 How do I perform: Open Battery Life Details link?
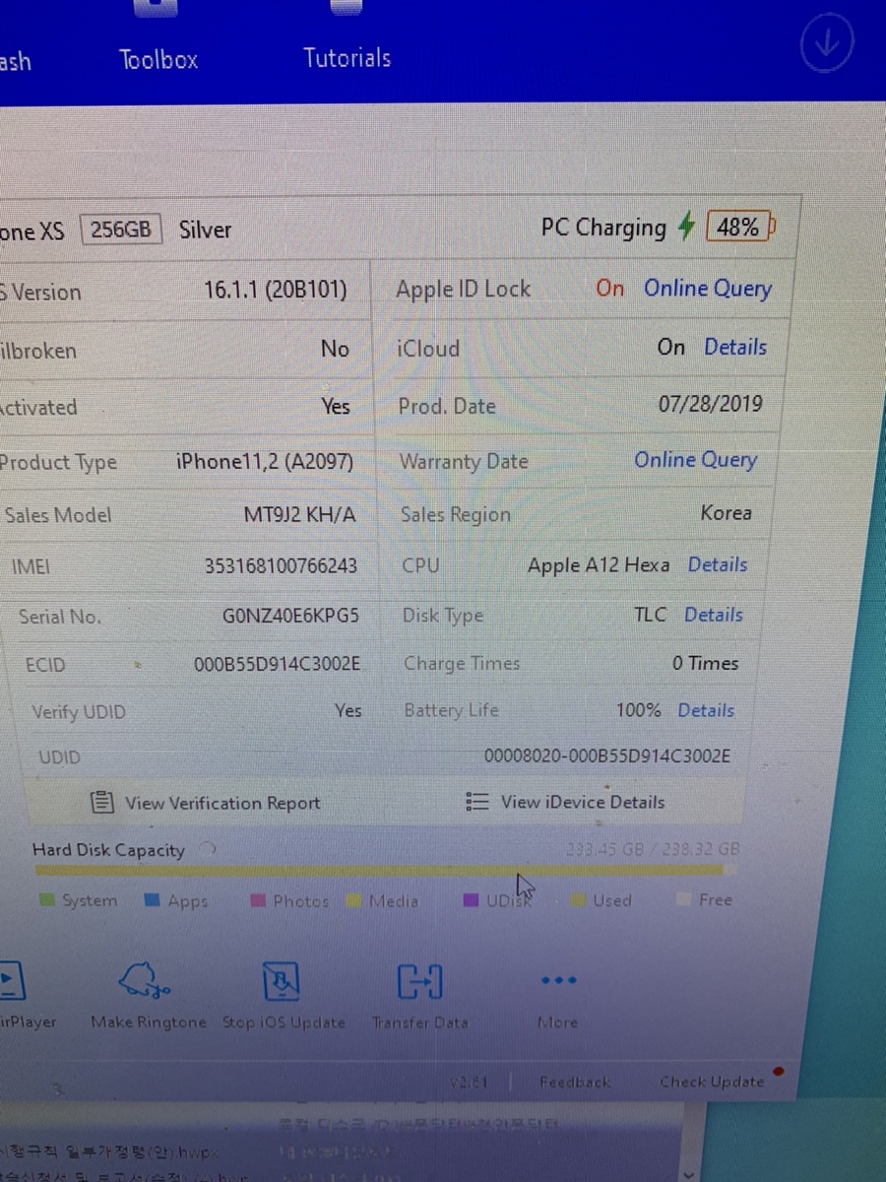coord(706,710)
